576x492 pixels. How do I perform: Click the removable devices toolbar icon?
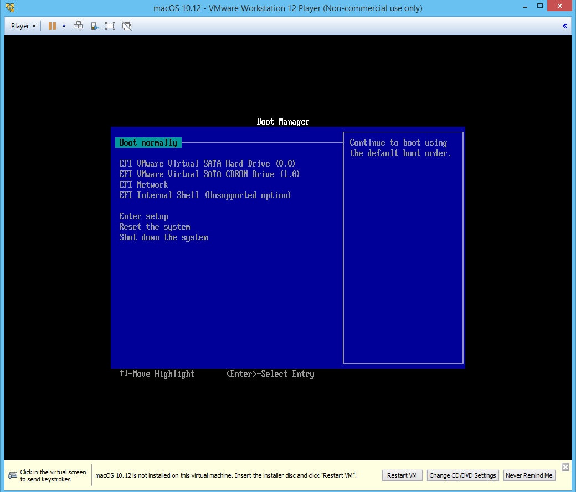(94, 26)
